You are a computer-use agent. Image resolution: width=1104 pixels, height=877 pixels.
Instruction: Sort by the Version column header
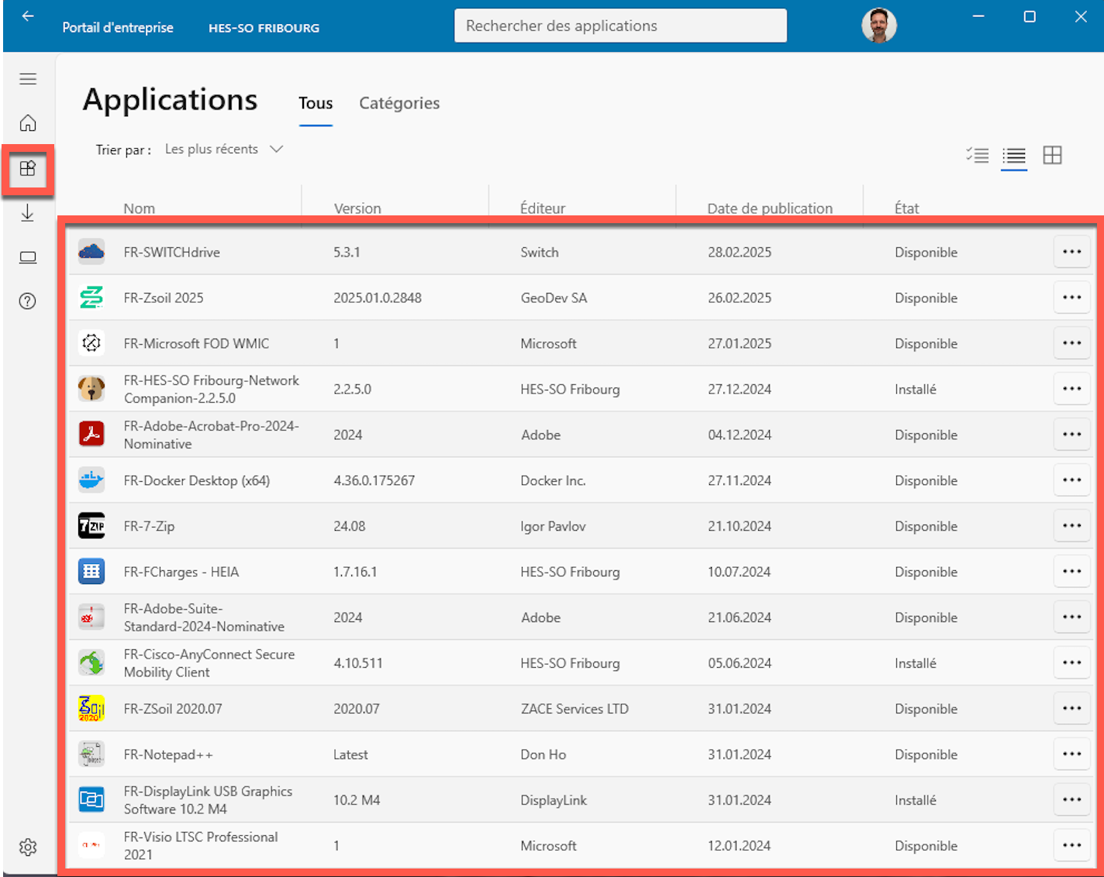click(357, 208)
